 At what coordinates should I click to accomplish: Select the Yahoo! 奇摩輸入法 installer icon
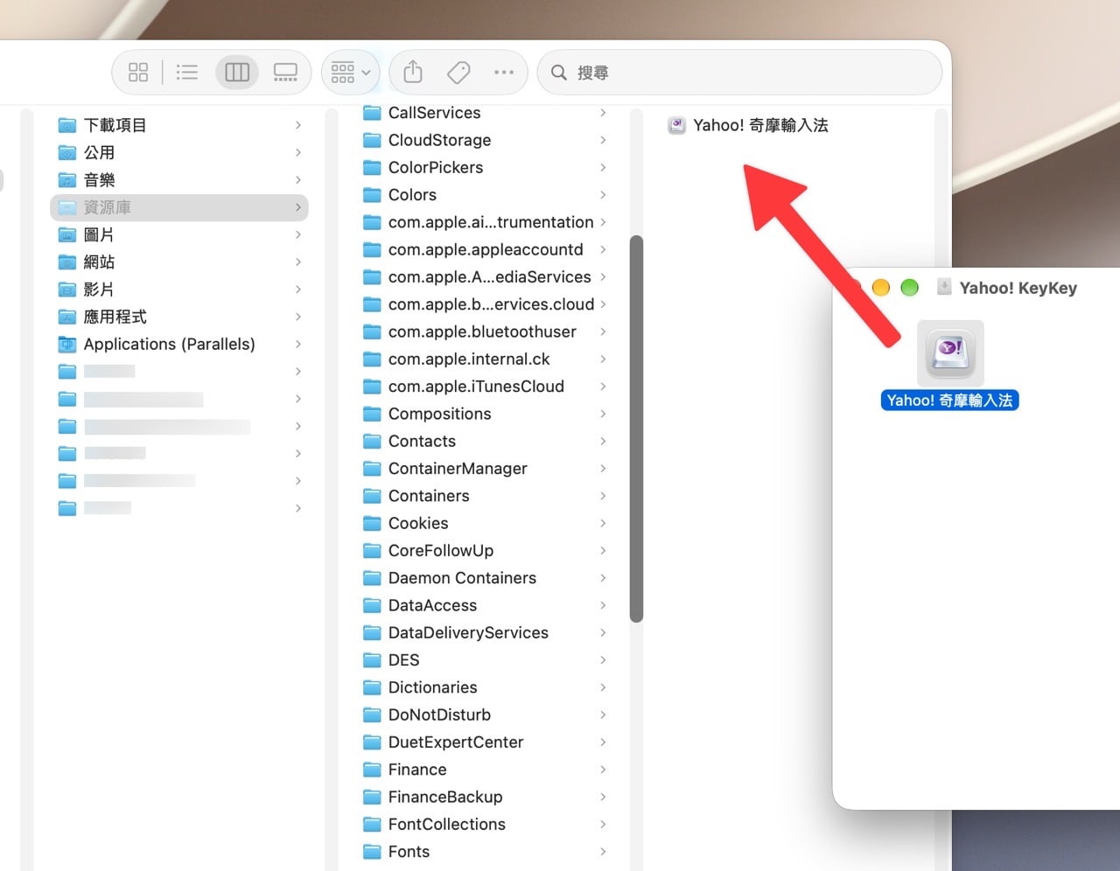(950, 352)
